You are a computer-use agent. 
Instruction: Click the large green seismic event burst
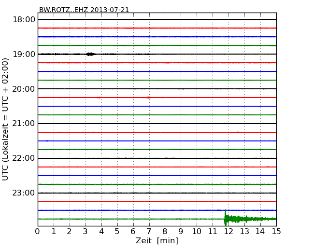(x=250, y=218)
